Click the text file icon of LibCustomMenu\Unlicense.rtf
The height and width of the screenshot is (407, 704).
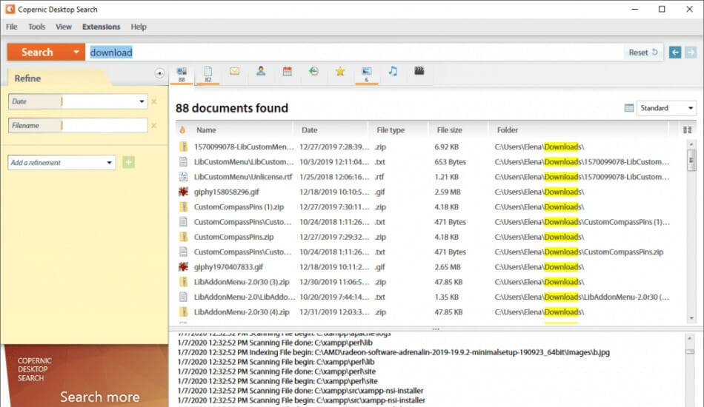183,177
